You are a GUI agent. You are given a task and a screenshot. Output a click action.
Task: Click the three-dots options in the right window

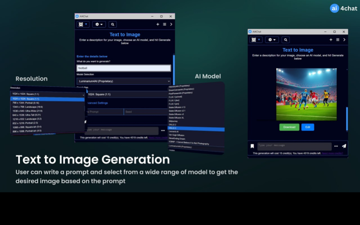pos(336,146)
